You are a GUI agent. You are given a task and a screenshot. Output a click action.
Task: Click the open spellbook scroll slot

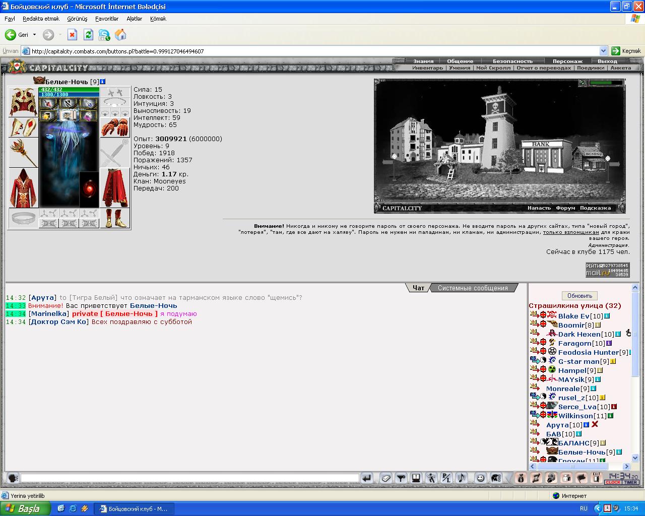pyautogui.click(x=68, y=115)
